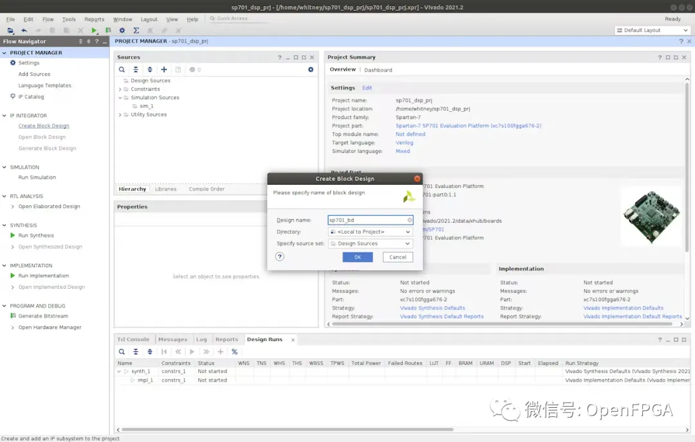Click the Not defined top module link

click(411, 134)
